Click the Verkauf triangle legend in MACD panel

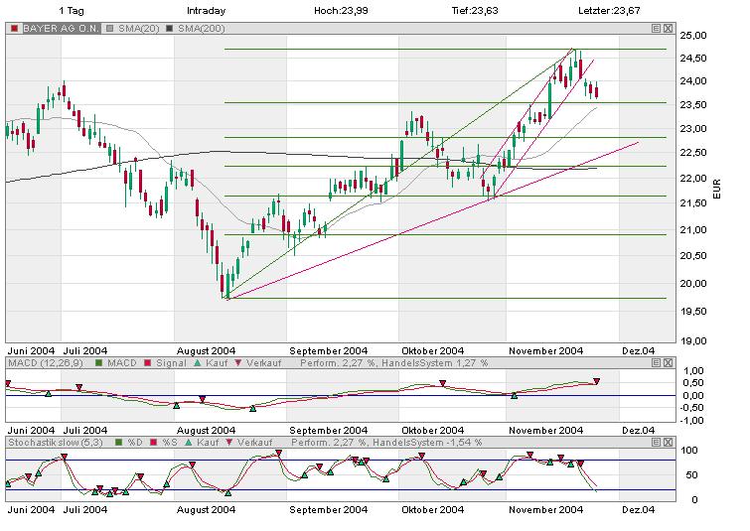pos(238,363)
